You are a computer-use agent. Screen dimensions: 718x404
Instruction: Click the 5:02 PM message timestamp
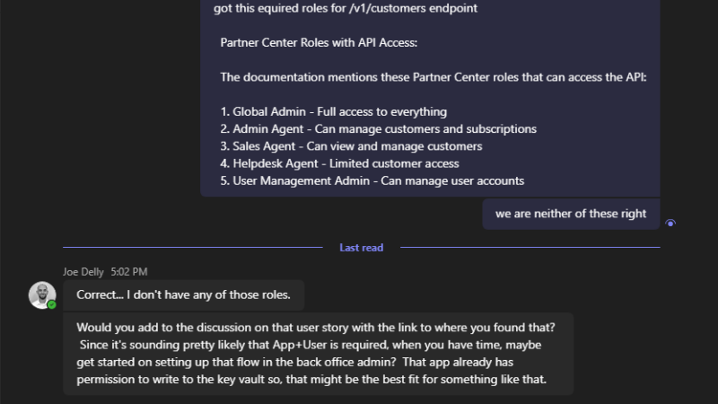(x=129, y=271)
